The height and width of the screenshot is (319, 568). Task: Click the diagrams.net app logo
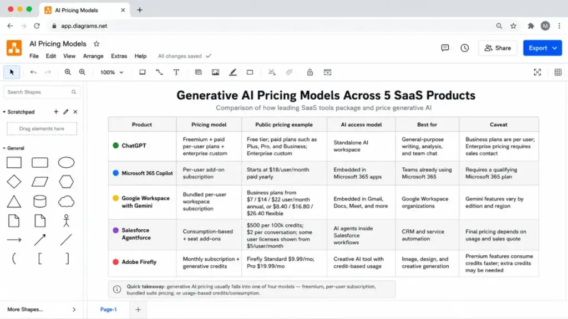tap(14, 48)
